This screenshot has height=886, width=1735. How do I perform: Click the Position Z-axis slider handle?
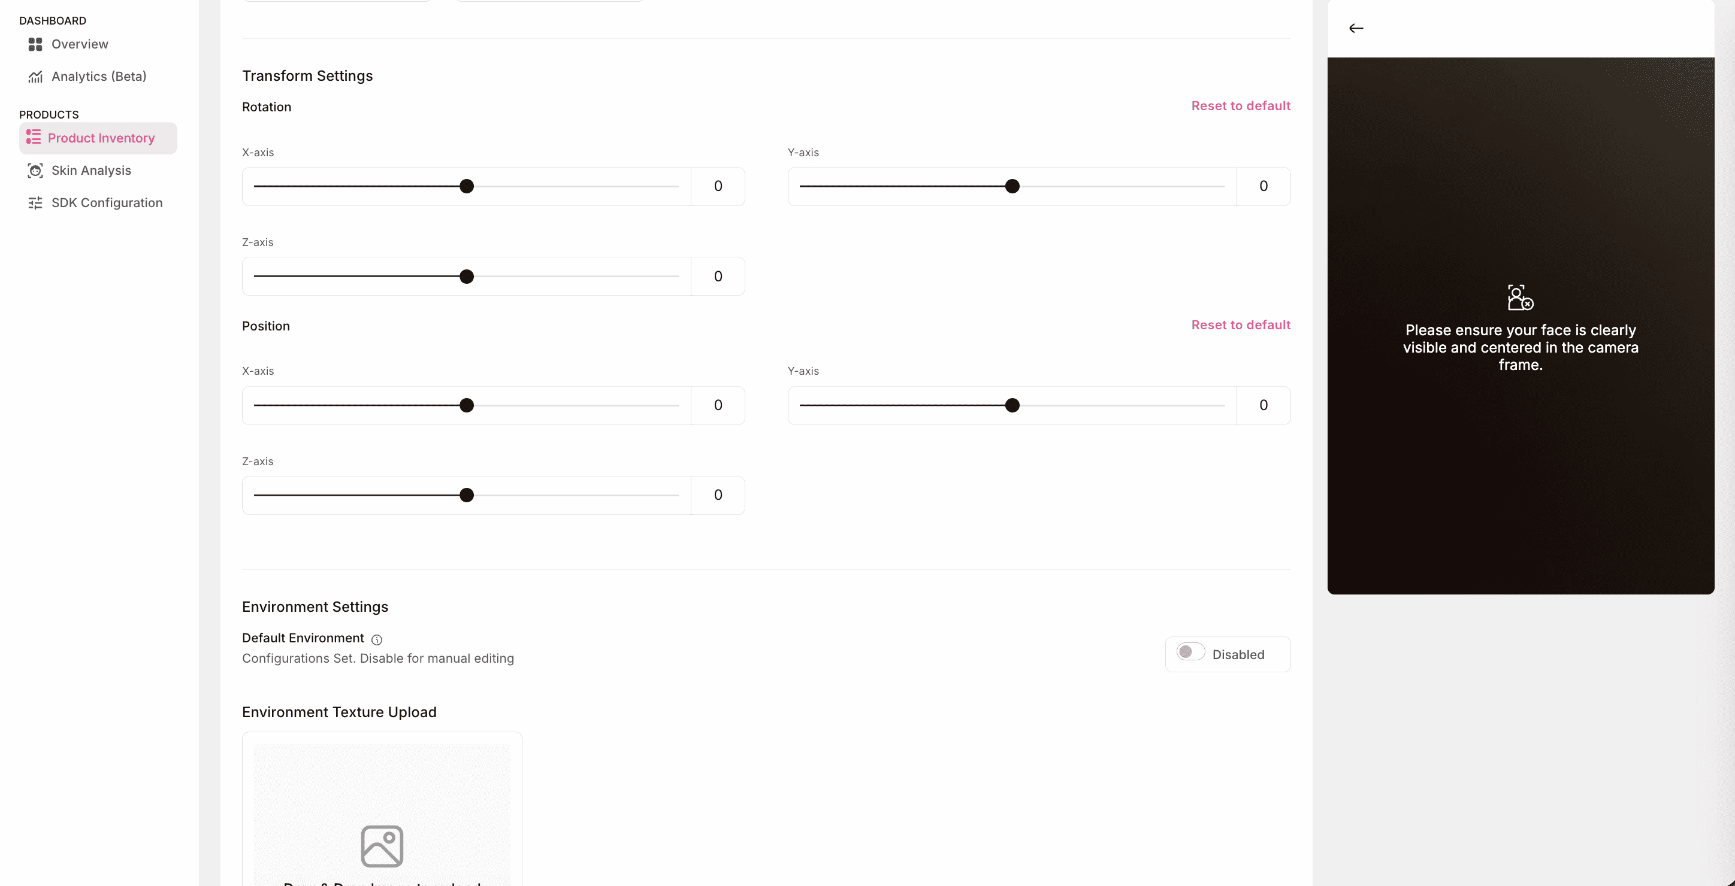point(467,496)
